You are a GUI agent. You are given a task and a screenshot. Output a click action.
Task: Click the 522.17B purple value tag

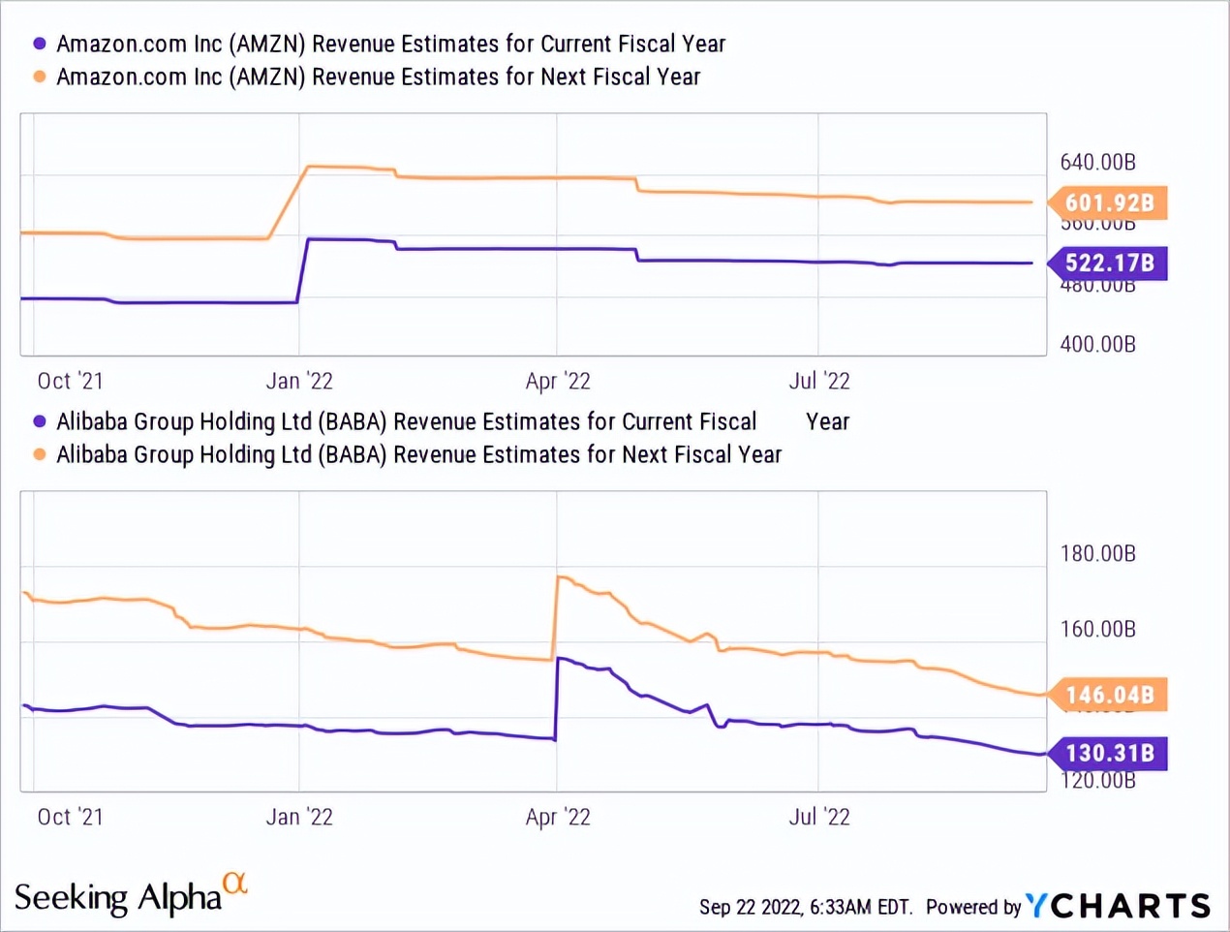point(1109,264)
